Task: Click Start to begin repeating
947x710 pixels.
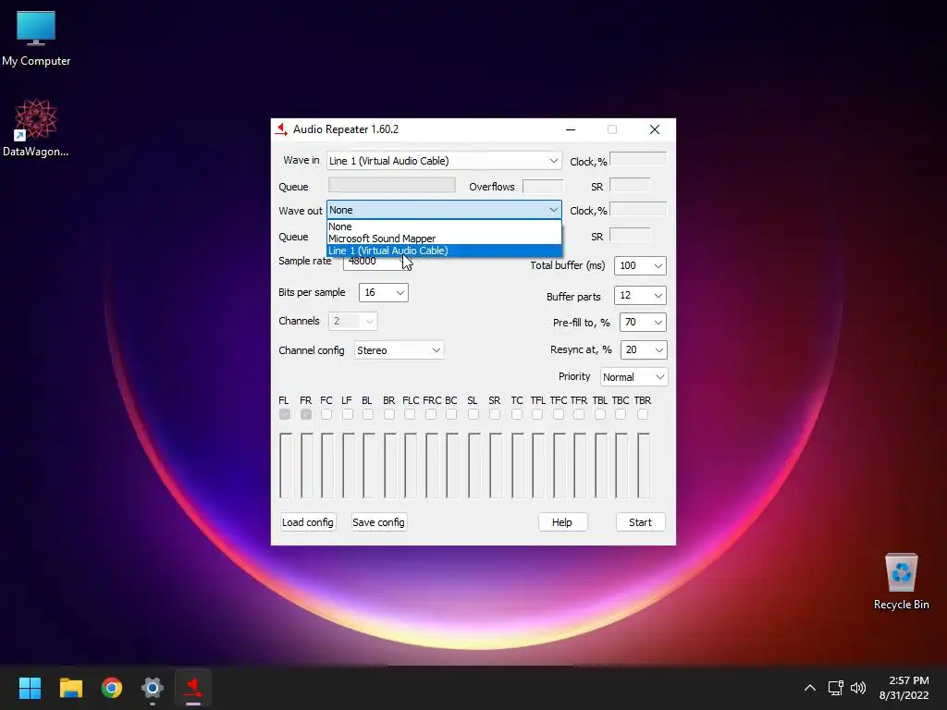Action: 640,522
